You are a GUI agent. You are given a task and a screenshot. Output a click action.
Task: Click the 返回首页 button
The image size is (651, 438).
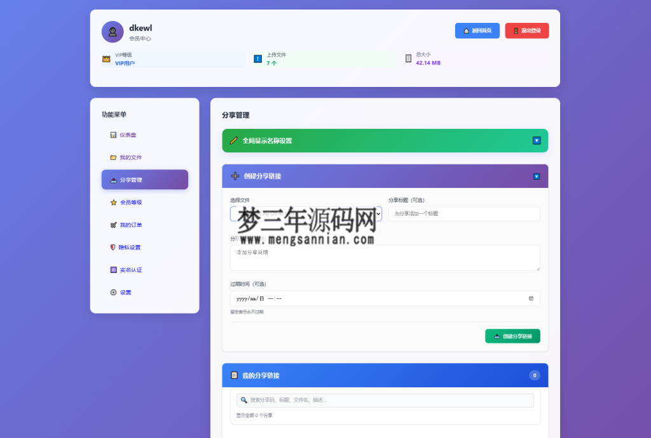click(477, 30)
